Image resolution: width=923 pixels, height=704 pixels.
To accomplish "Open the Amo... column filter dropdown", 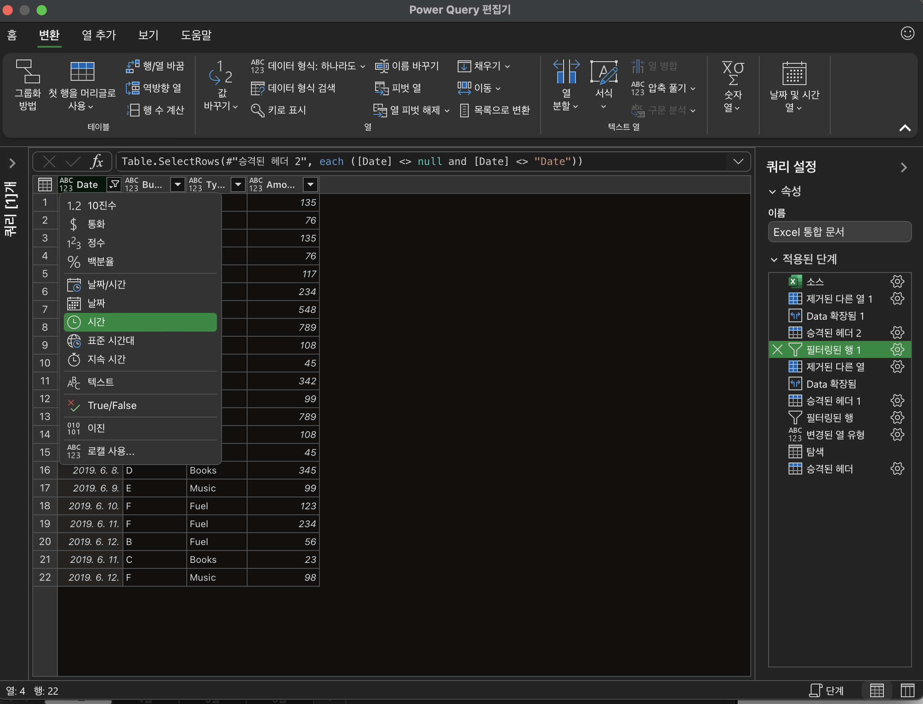I will (311, 185).
